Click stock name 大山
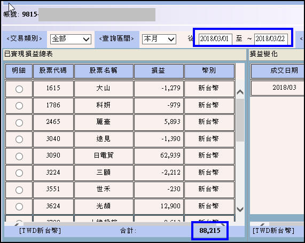Viewport: 305px width, 243px height. [103, 89]
